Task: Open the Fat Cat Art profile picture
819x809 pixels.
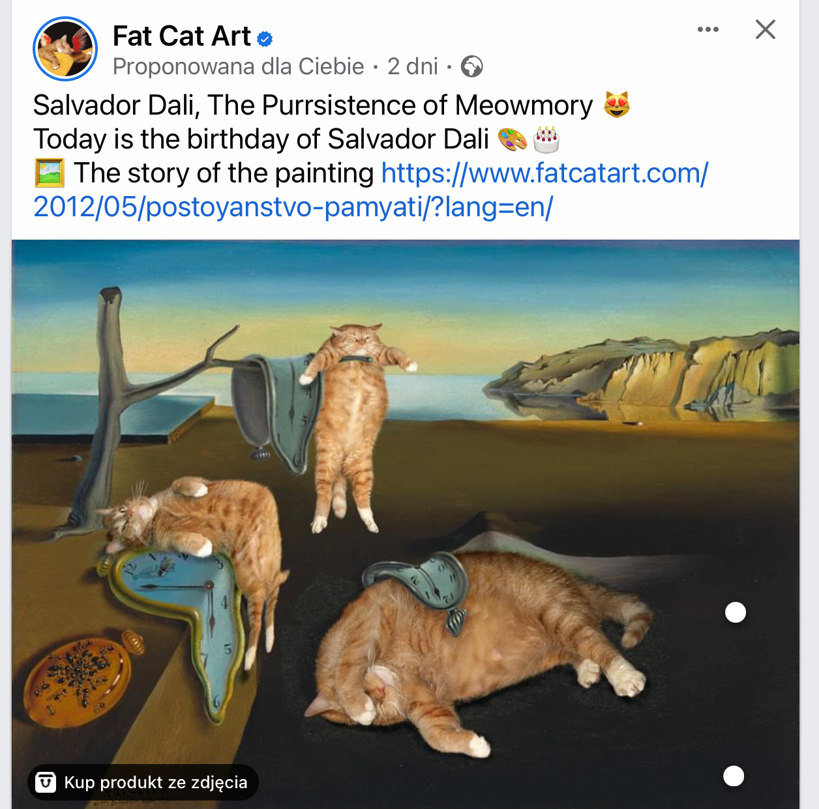Action: coord(65,49)
